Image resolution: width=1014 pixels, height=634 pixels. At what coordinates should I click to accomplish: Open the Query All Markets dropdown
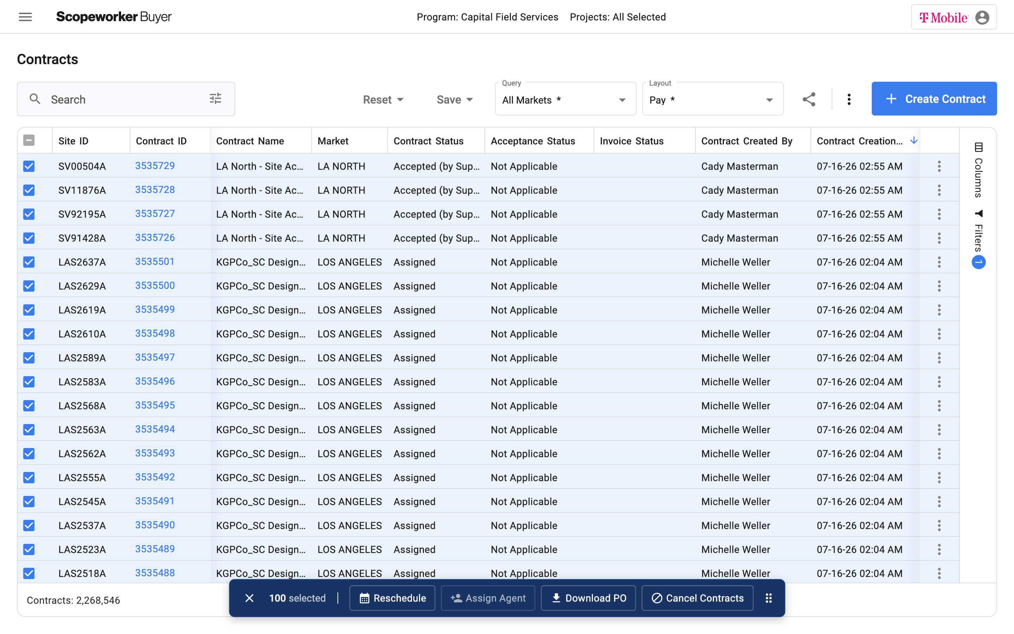click(x=565, y=99)
